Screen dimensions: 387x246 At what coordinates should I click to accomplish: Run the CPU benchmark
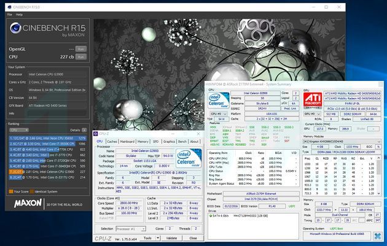(x=81, y=56)
